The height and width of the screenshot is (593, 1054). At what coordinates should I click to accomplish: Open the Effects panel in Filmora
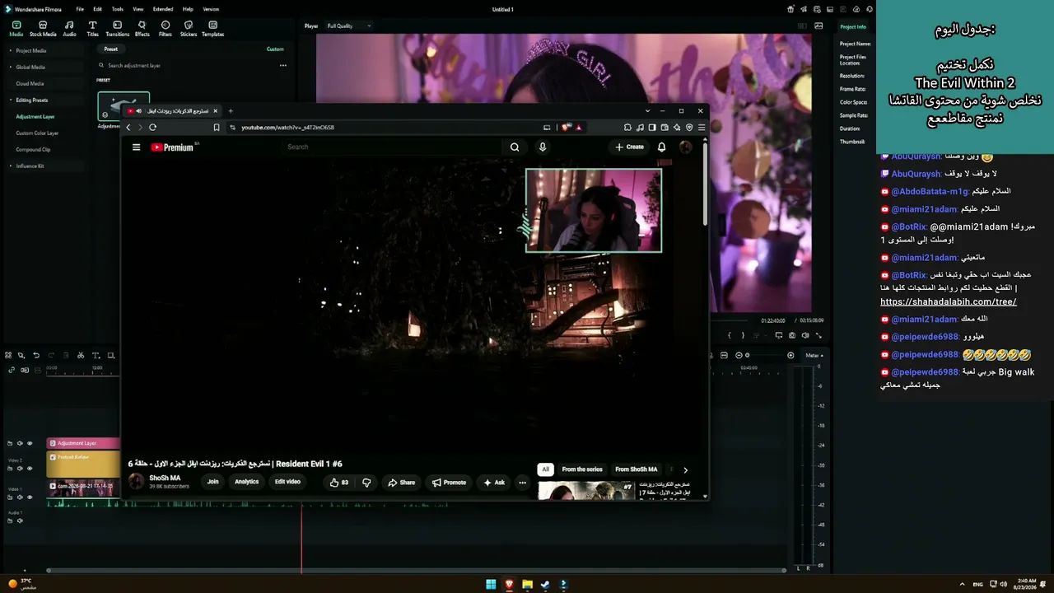142,29
